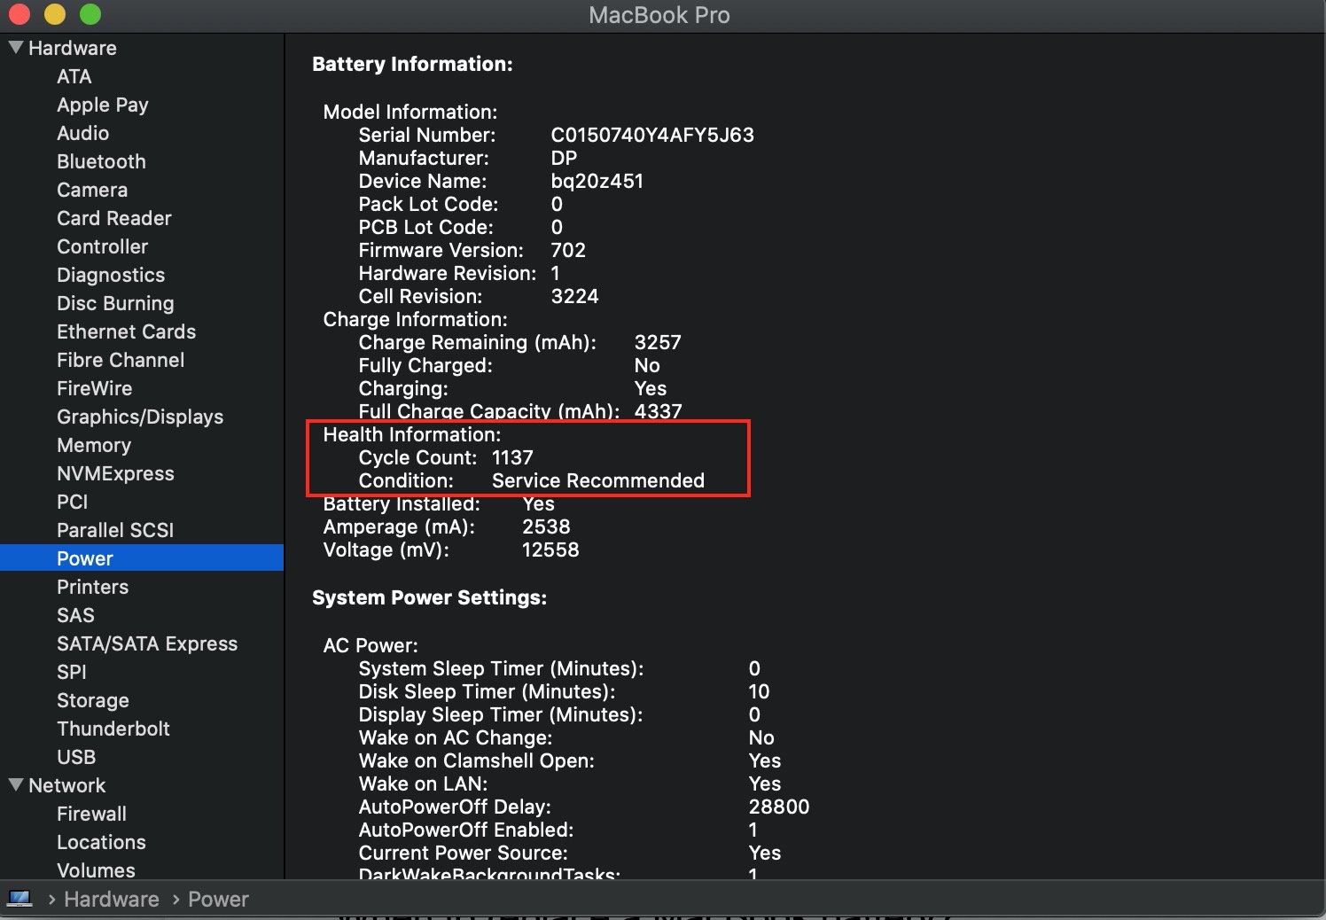The image size is (1326, 920).
Task: Select NVMExpress entry
Action: pyautogui.click(x=115, y=473)
